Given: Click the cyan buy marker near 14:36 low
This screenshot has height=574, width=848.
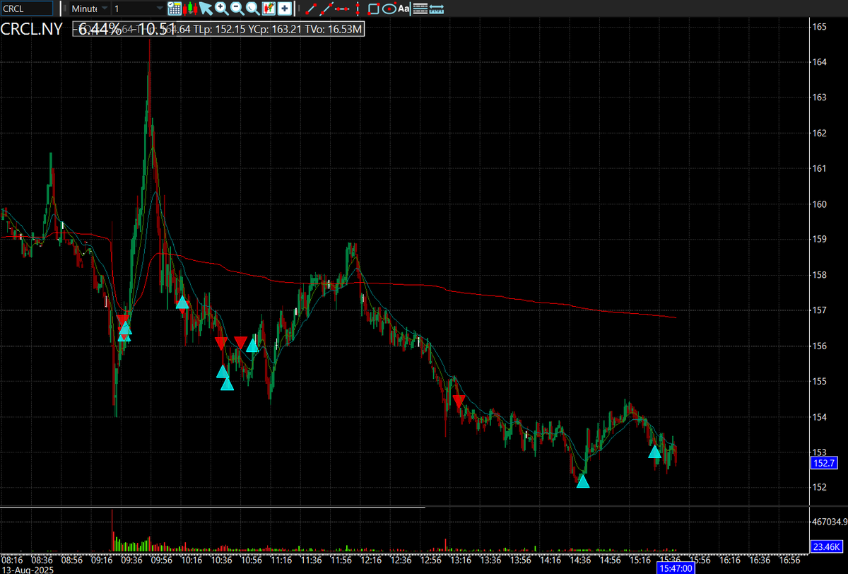Looking at the screenshot, I should tap(583, 481).
